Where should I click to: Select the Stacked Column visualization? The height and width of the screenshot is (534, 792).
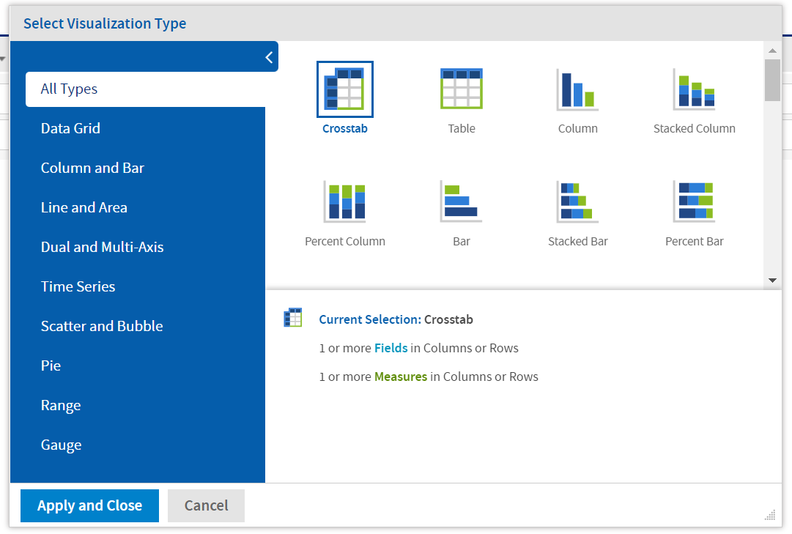(694, 88)
